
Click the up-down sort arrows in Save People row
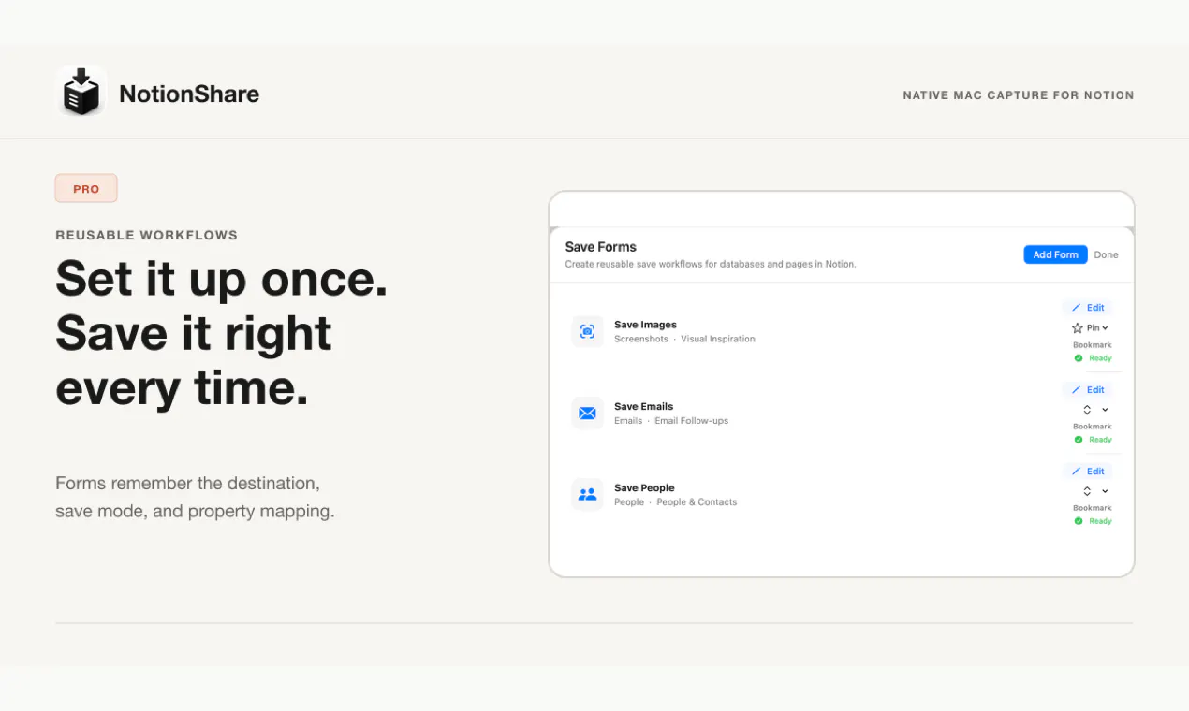pyautogui.click(x=1087, y=491)
